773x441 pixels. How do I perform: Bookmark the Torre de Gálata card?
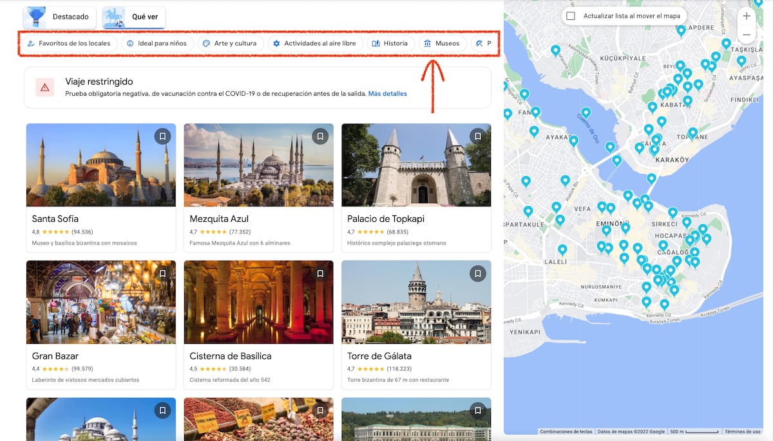[477, 273]
